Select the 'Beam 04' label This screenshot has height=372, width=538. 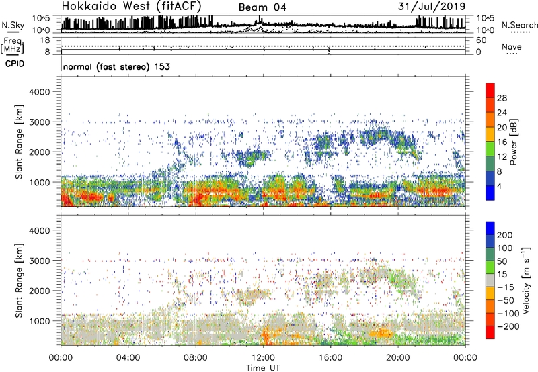click(x=262, y=7)
